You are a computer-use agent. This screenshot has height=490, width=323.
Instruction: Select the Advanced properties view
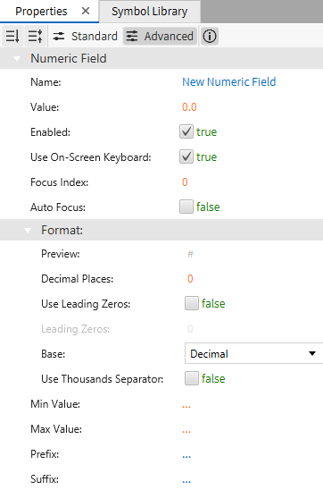click(x=160, y=37)
